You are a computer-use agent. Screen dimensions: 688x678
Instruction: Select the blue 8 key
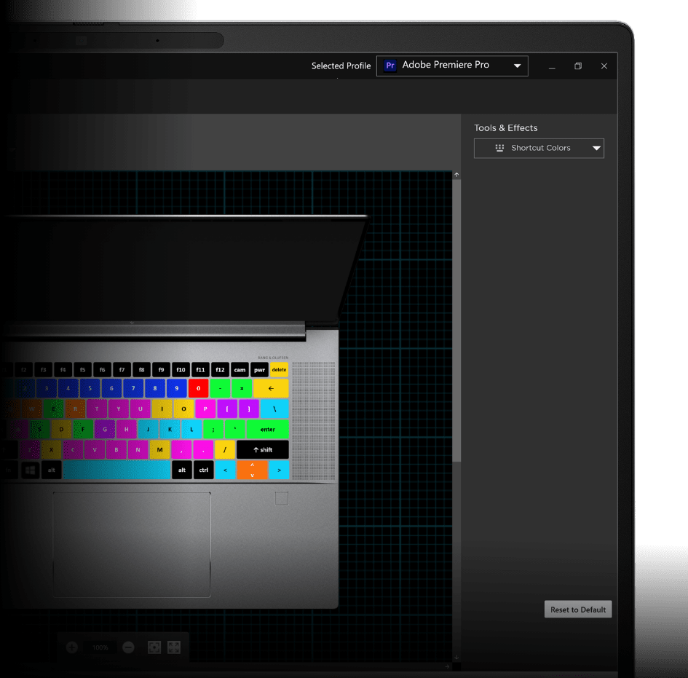tap(155, 388)
